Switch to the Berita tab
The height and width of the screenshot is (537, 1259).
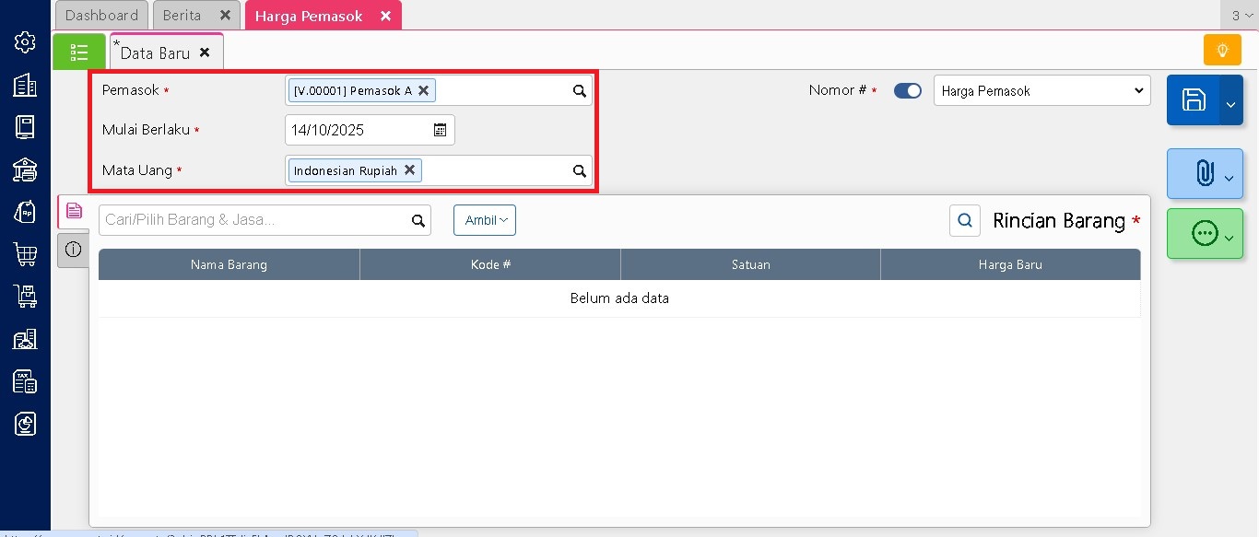click(x=182, y=16)
